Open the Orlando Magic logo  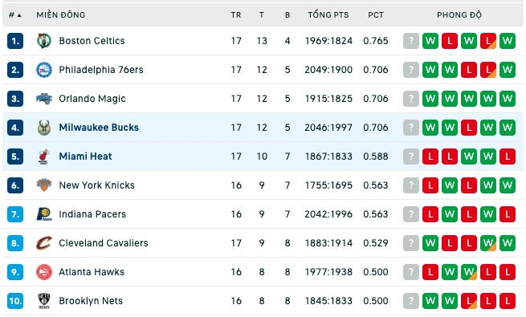tap(44, 99)
